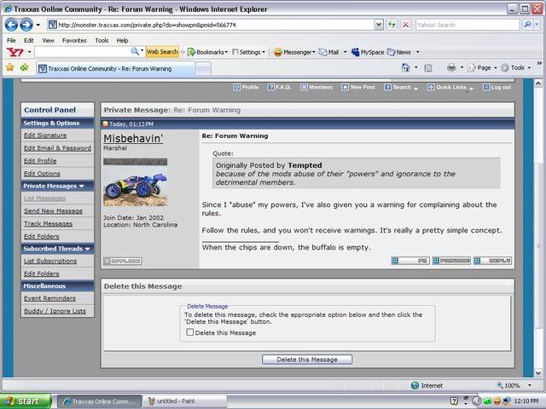Click the browser Back arrow button
The image size is (546, 409).
11,25
